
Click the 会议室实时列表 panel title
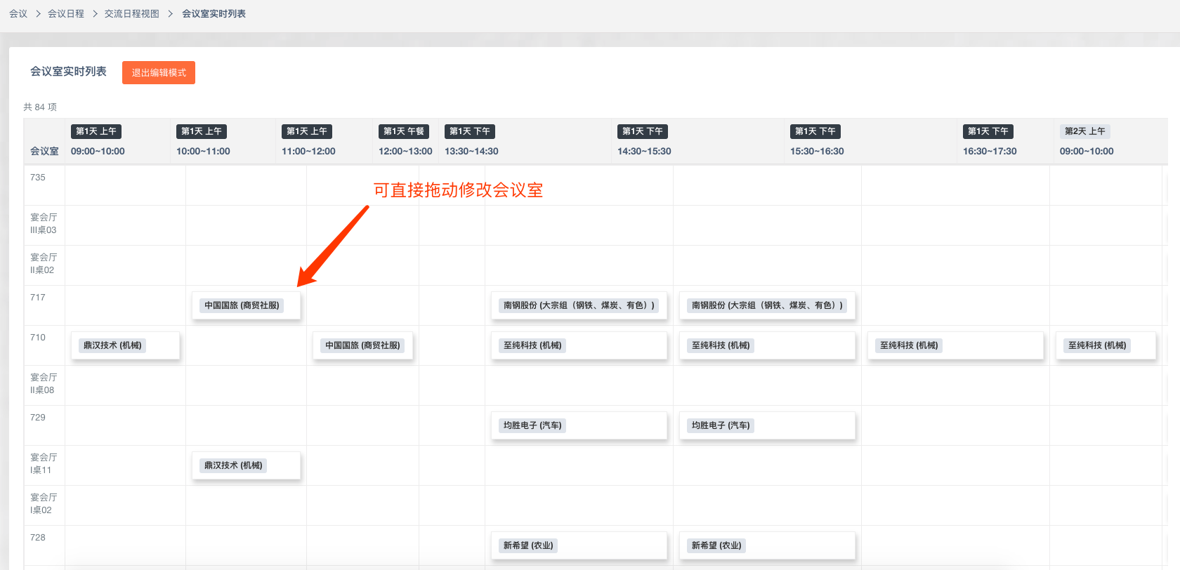coord(68,72)
